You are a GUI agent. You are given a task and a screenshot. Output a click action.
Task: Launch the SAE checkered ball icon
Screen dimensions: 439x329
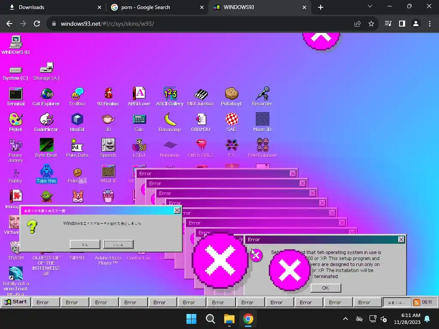(232, 123)
